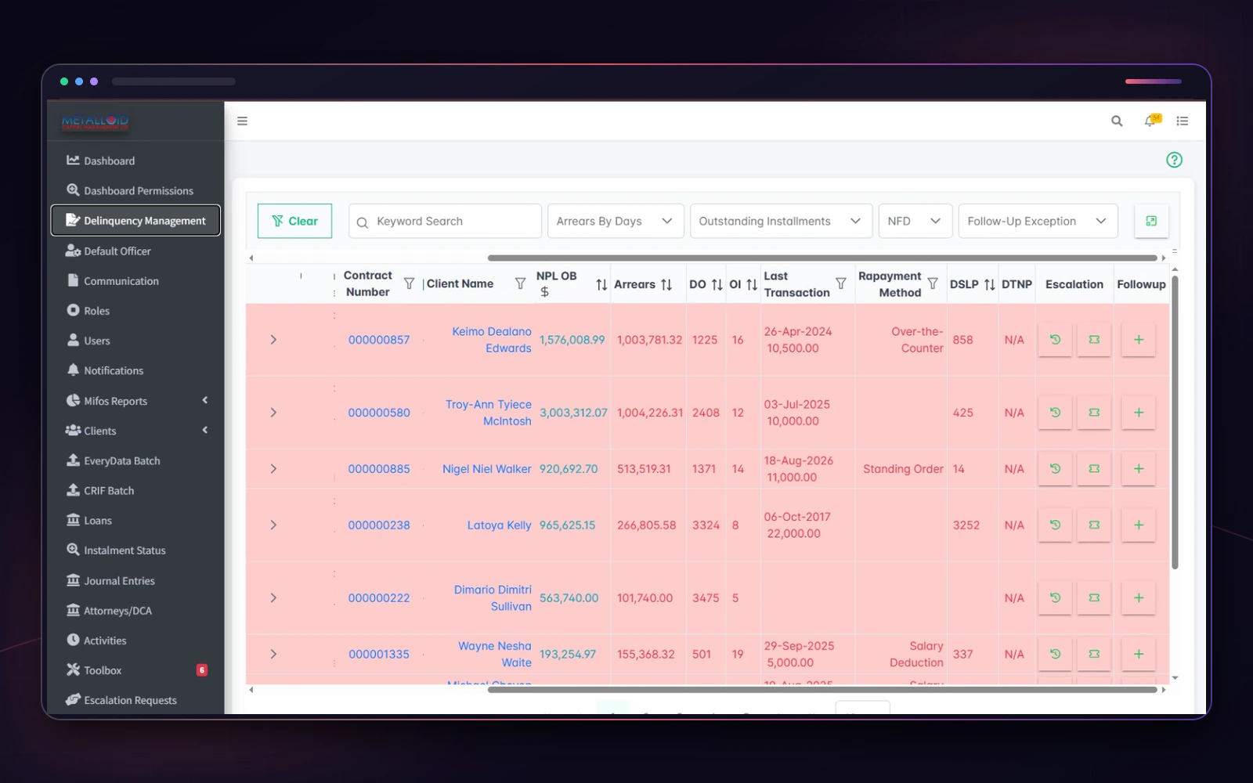This screenshot has height=783, width=1253.
Task: Click the export icon button beside filters
Action: (x=1151, y=221)
